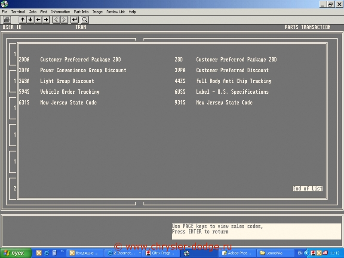
Task: Click the down arrow toolbar button
Action: pos(31,20)
